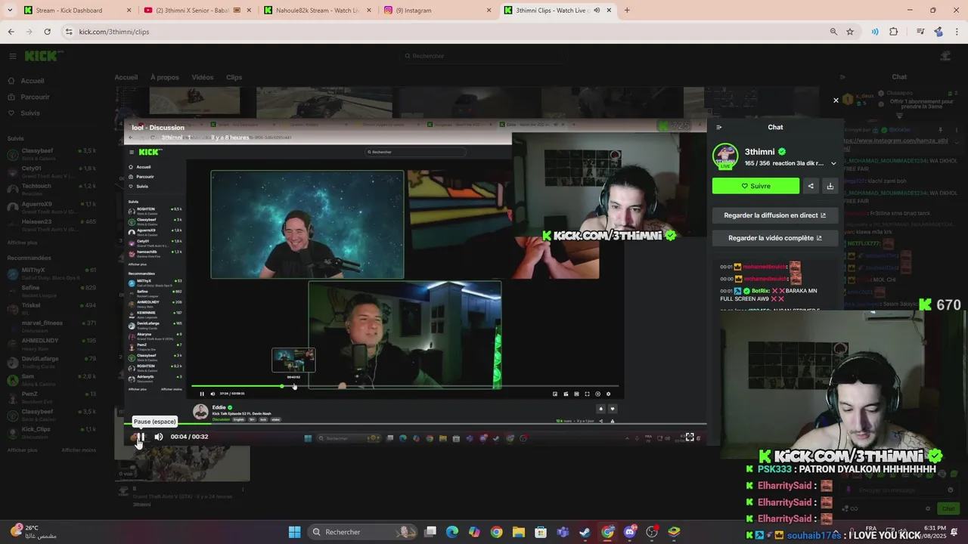
Task: Click the Windows taskbar search box
Action: [363, 532]
